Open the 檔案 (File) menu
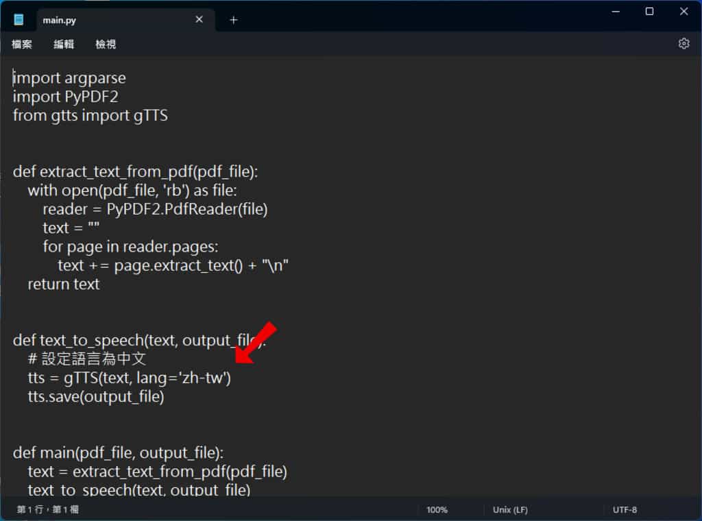 coord(22,44)
